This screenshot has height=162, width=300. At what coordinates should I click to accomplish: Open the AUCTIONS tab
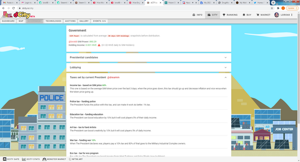(x=70, y=21)
